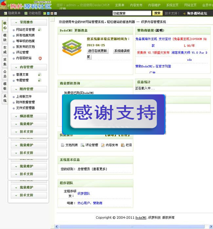The width and height of the screenshot is (213, 229).
Task: Select the tan skin color swatch
Action: click(52, 13)
